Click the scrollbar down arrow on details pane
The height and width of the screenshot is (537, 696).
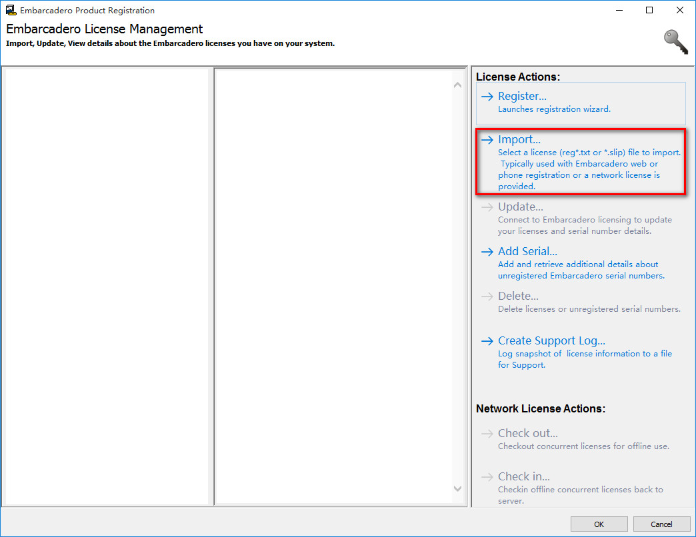[x=457, y=488]
